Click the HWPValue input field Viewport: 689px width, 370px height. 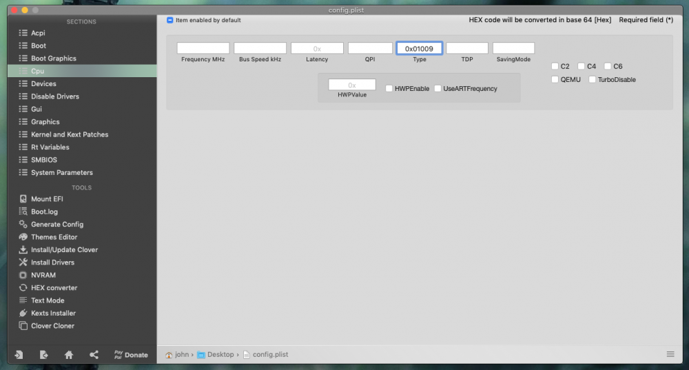pyautogui.click(x=352, y=84)
